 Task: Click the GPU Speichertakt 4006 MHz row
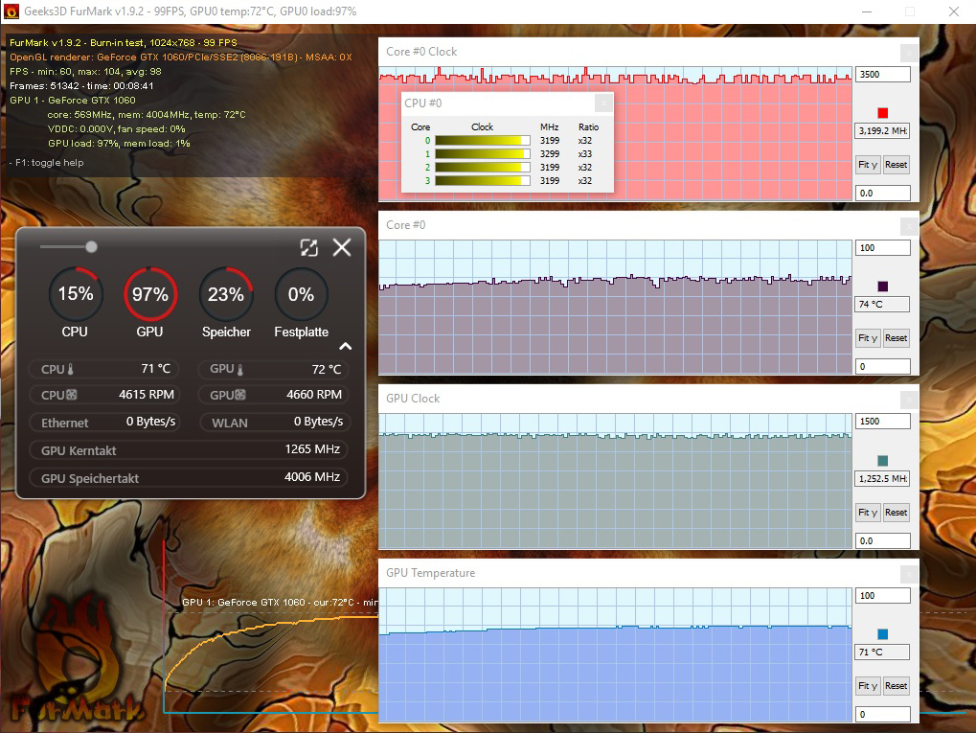[x=188, y=478]
